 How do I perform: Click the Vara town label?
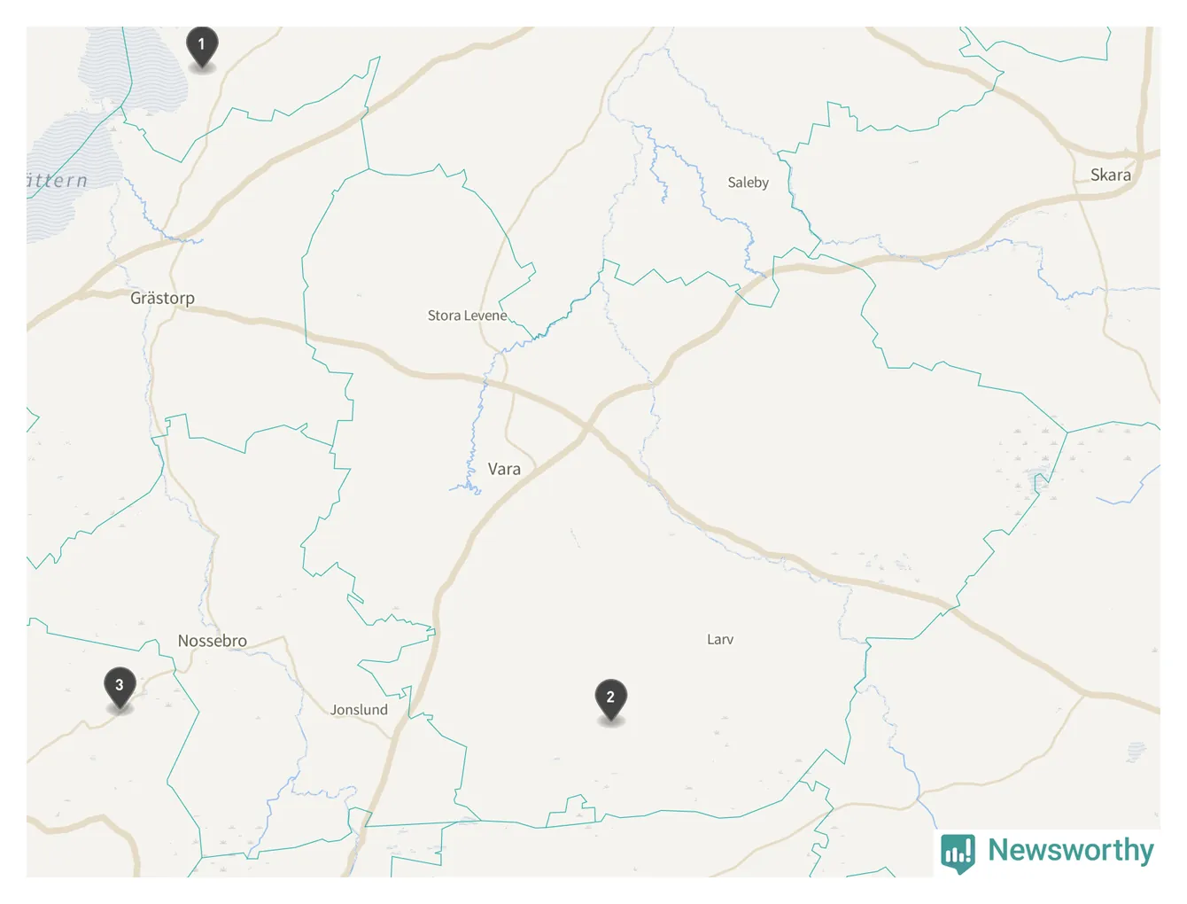(504, 469)
